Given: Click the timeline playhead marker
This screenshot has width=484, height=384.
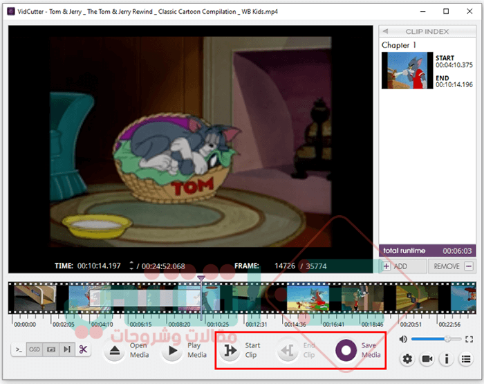Looking at the screenshot, I should coord(201,279).
